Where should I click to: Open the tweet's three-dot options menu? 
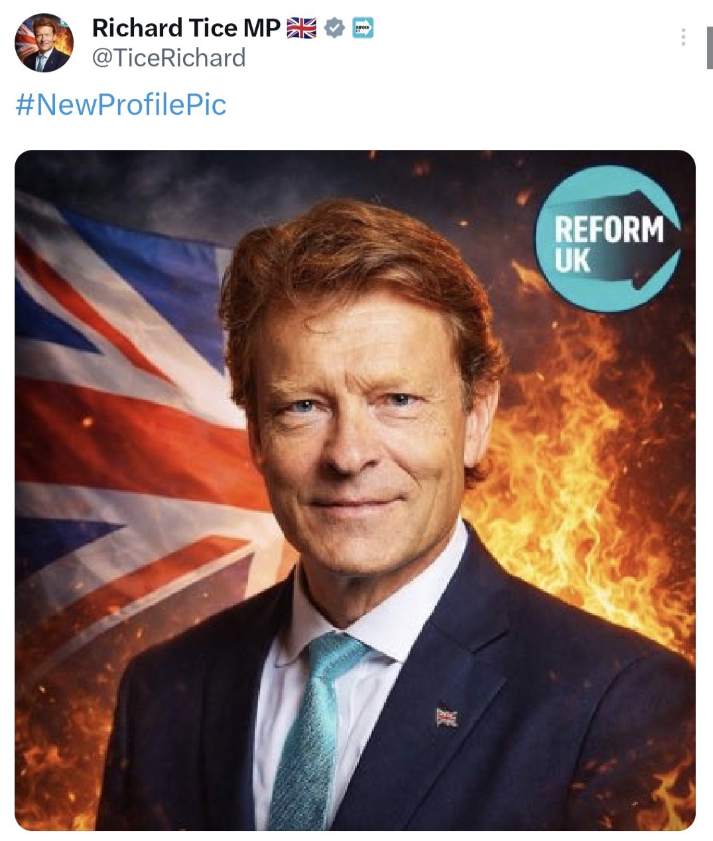pos(683,36)
